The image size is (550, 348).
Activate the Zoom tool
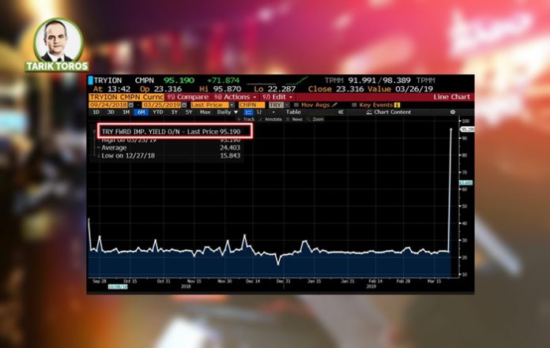(x=315, y=119)
